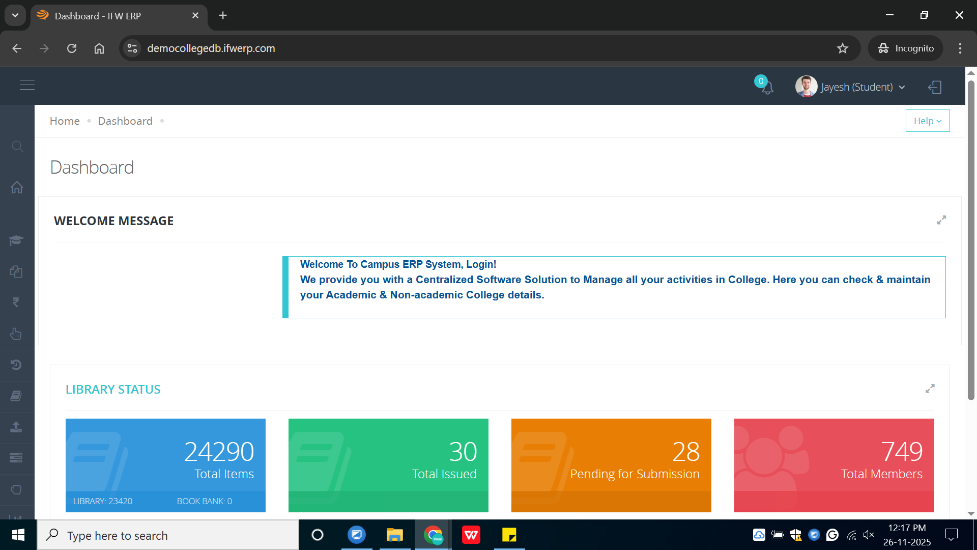The width and height of the screenshot is (977, 550).
Task: Open the Pending for Submission card
Action: pyautogui.click(x=611, y=465)
